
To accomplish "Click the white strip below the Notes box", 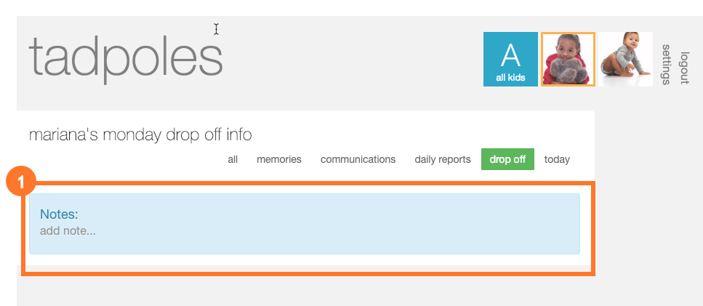I will (x=304, y=262).
